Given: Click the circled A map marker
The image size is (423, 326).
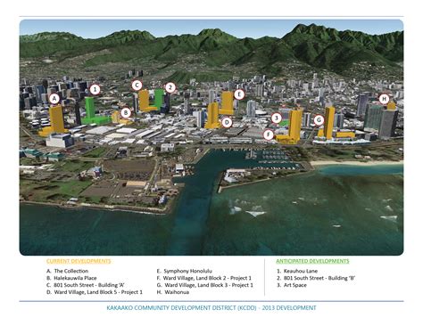Looking at the screenshot, I should tap(54, 99).
